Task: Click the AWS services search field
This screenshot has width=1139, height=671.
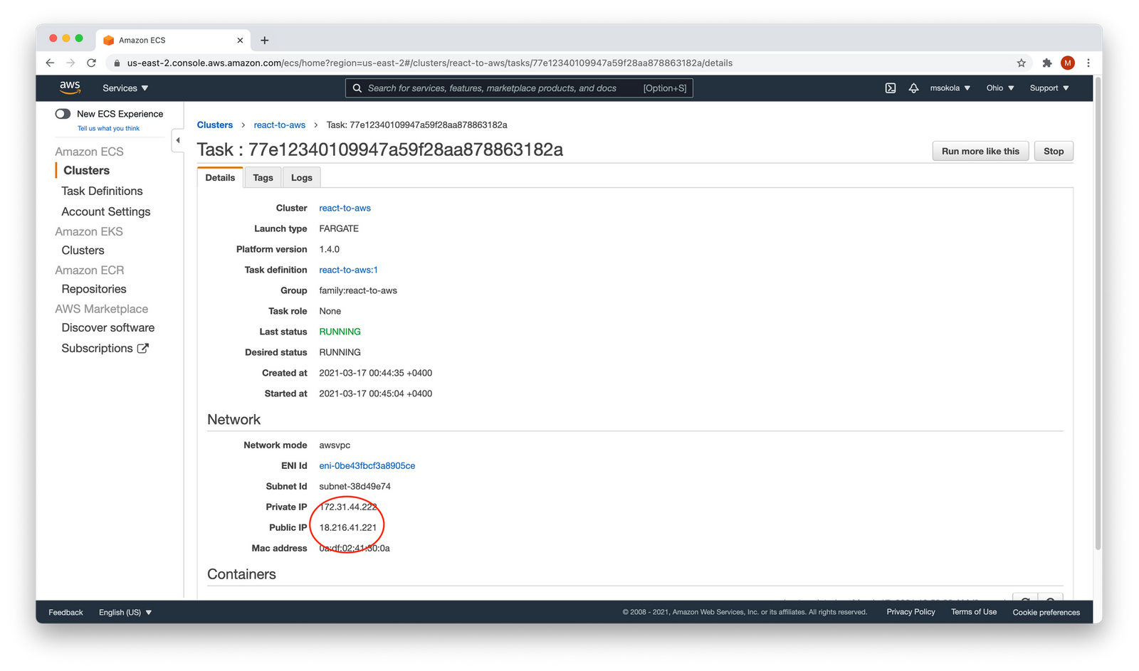Action: click(498, 88)
